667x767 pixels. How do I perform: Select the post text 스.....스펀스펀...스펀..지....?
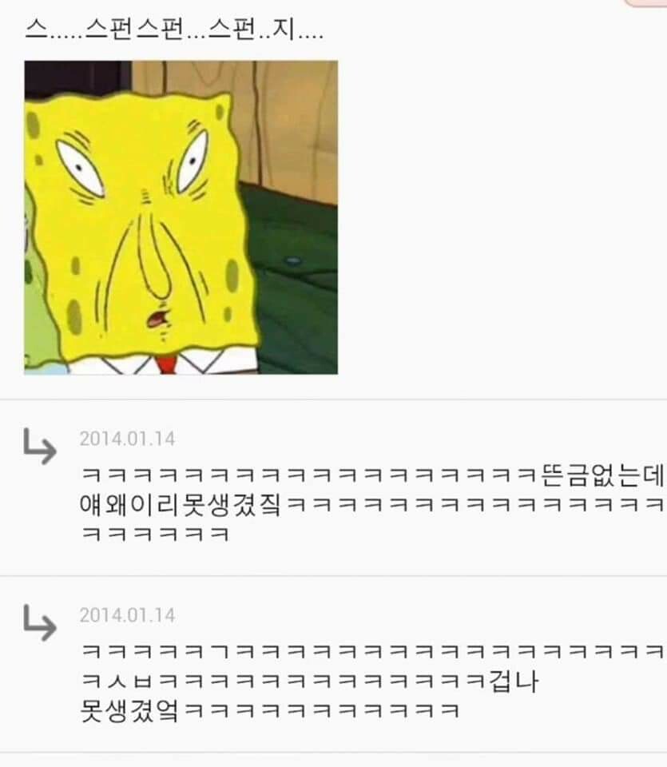173,30
